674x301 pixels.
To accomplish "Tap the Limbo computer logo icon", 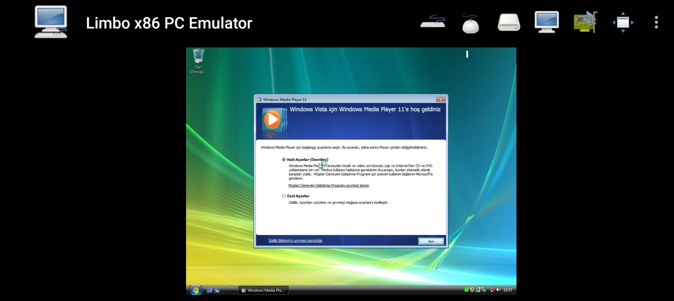I will (x=51, y=22).
